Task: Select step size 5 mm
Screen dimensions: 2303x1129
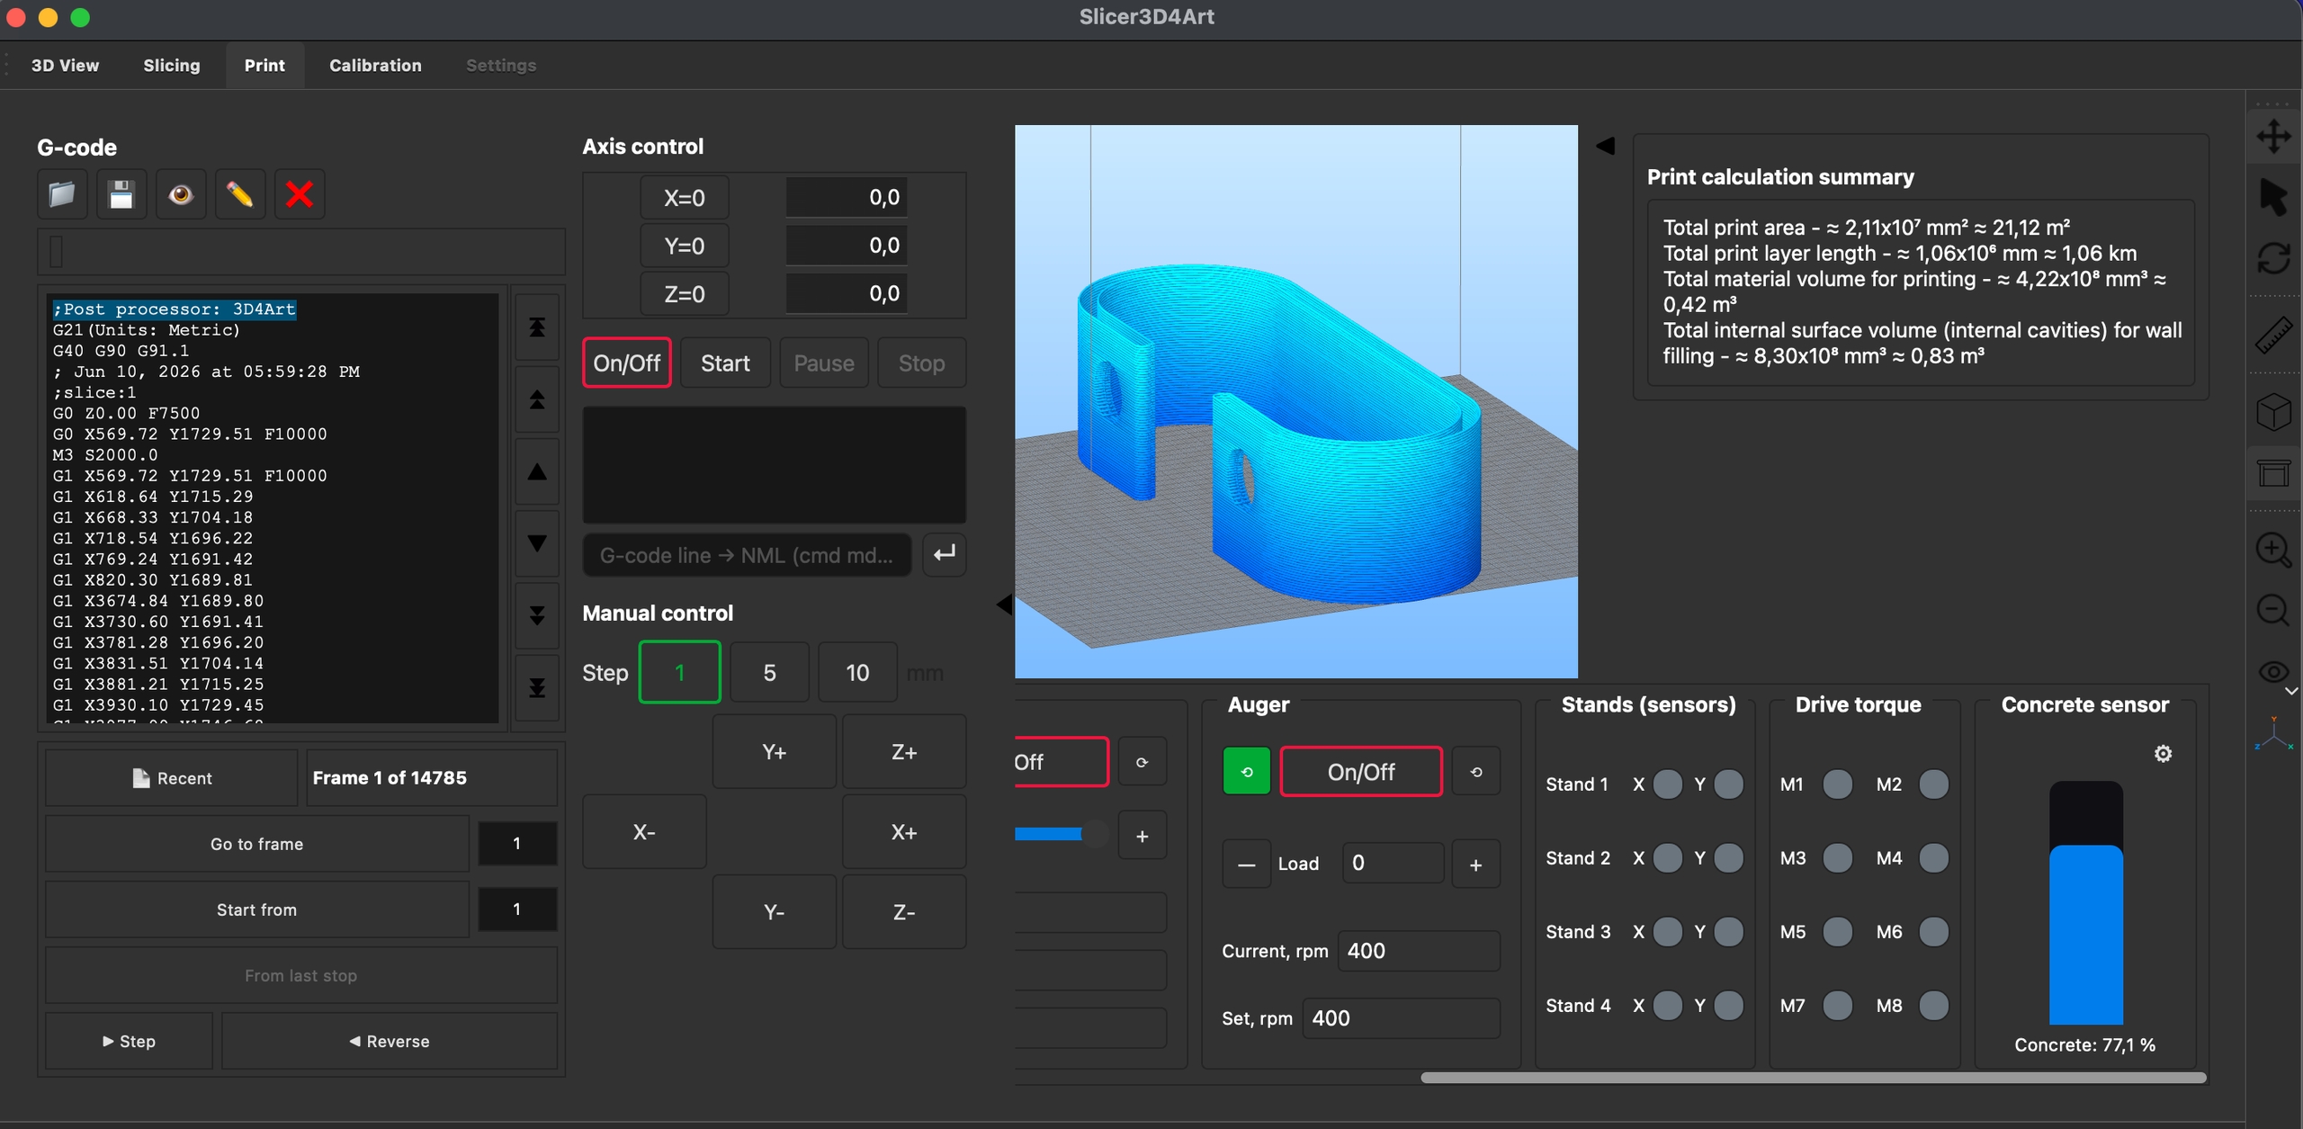Action: (x=769, y=673)
